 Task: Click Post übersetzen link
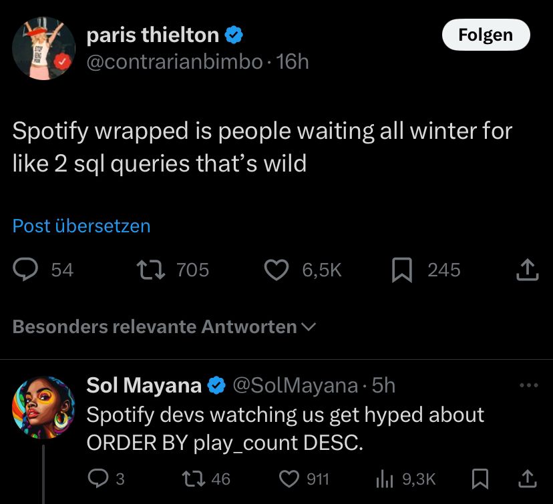[x=81, y=226]
